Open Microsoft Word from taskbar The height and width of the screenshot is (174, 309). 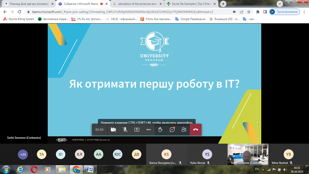[x=90, y=170]
